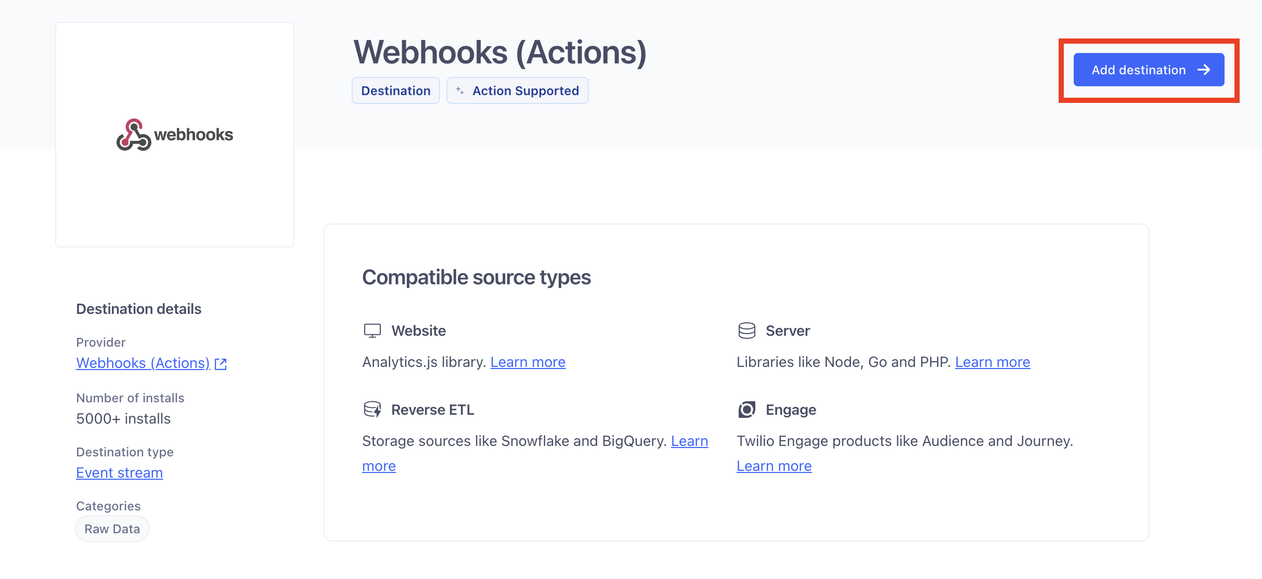
Task: Open Learn more for Twilio Engage products
Action: coord(774,466)
